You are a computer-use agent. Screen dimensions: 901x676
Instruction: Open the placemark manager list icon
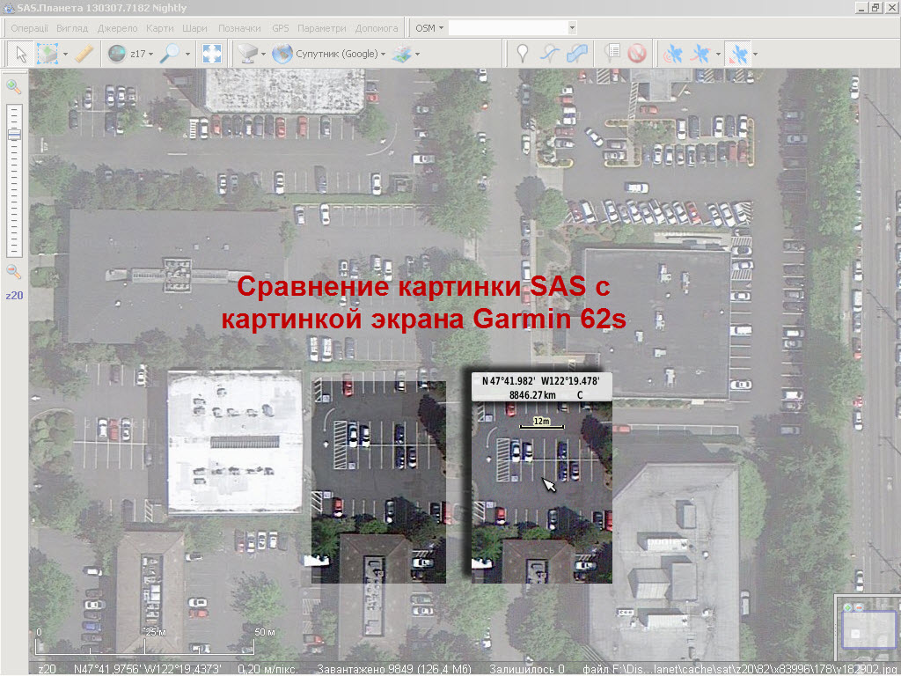click(613, 54)
